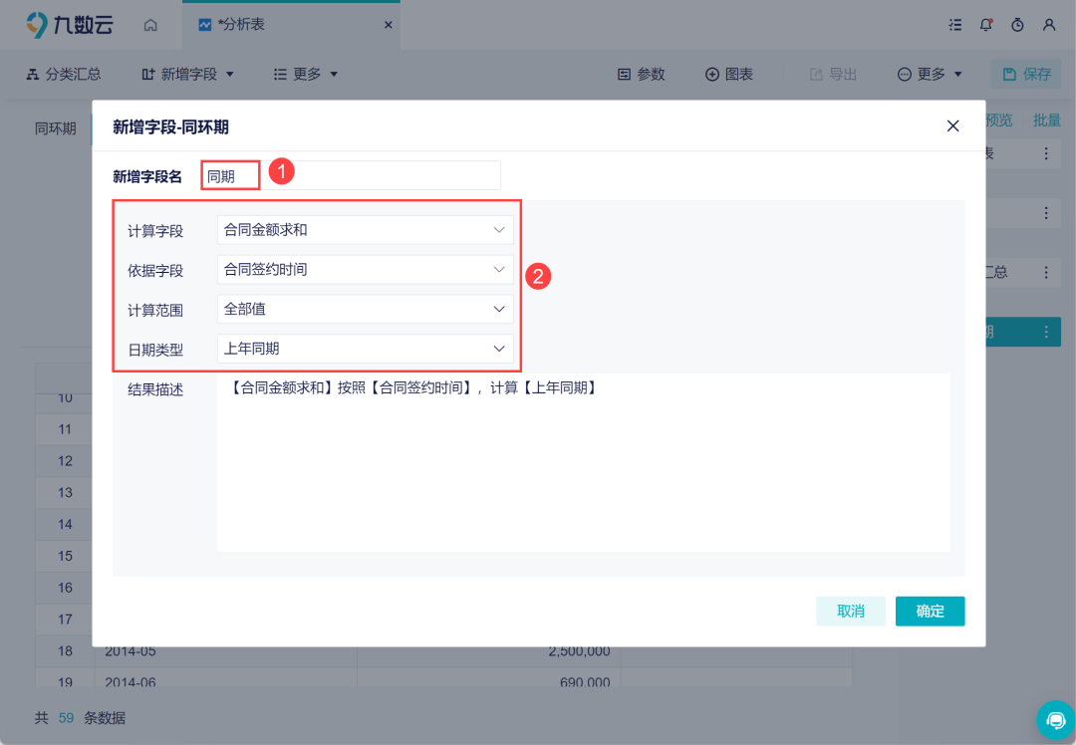1076x745 pixels.
Task: Select the 同环期 step tab behind the dialog
Action: pyautogui.click(x=56, y=128)
